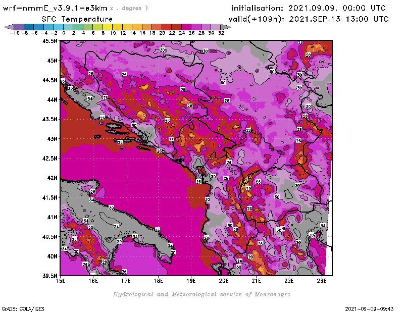This screenshot has height=312, width=404.
Task: Click the 18E longitude axis label
Action: [x=159, y=281]
